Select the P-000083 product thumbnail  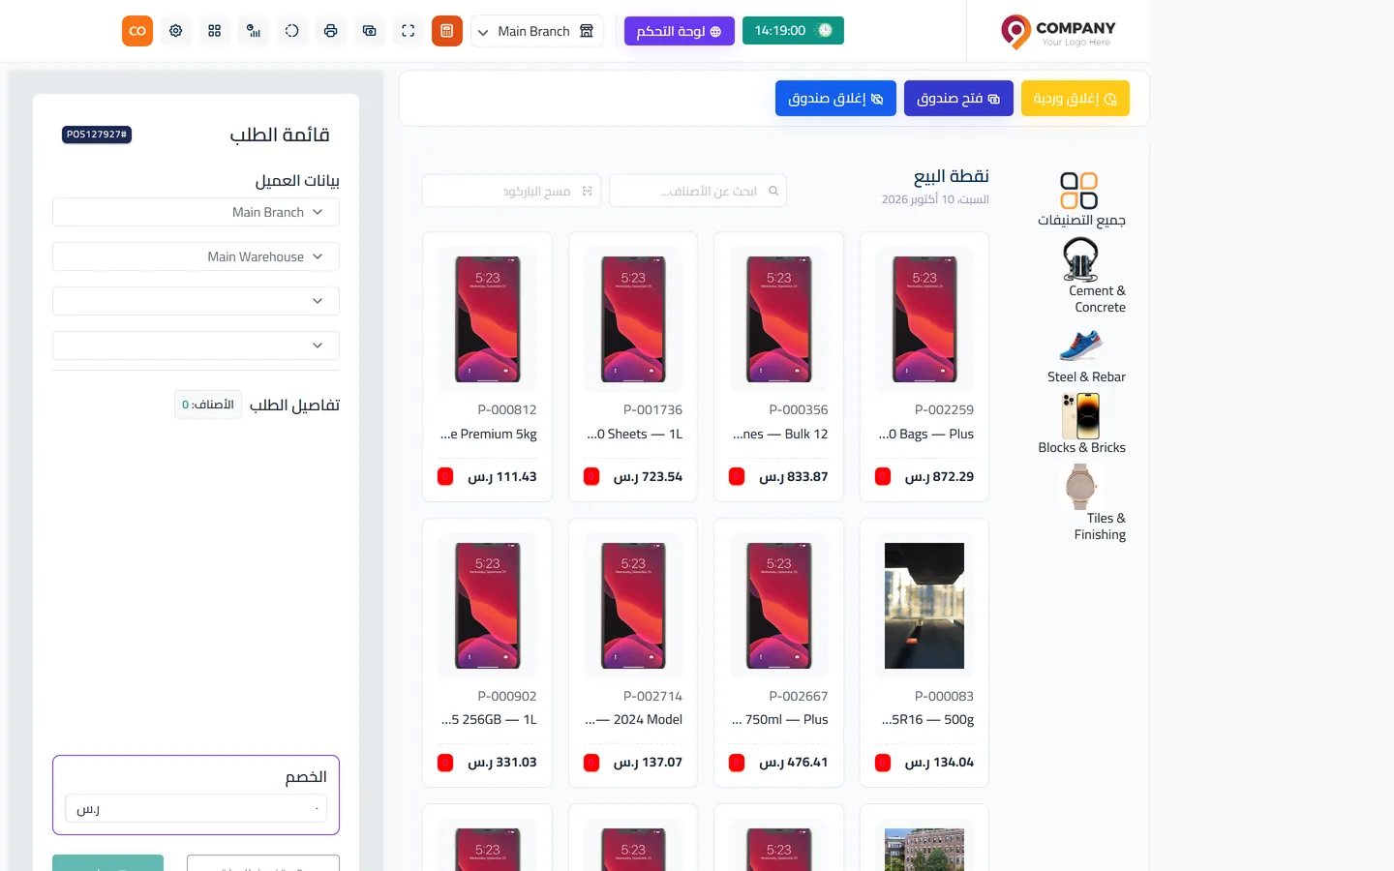(x=924, y=606)
